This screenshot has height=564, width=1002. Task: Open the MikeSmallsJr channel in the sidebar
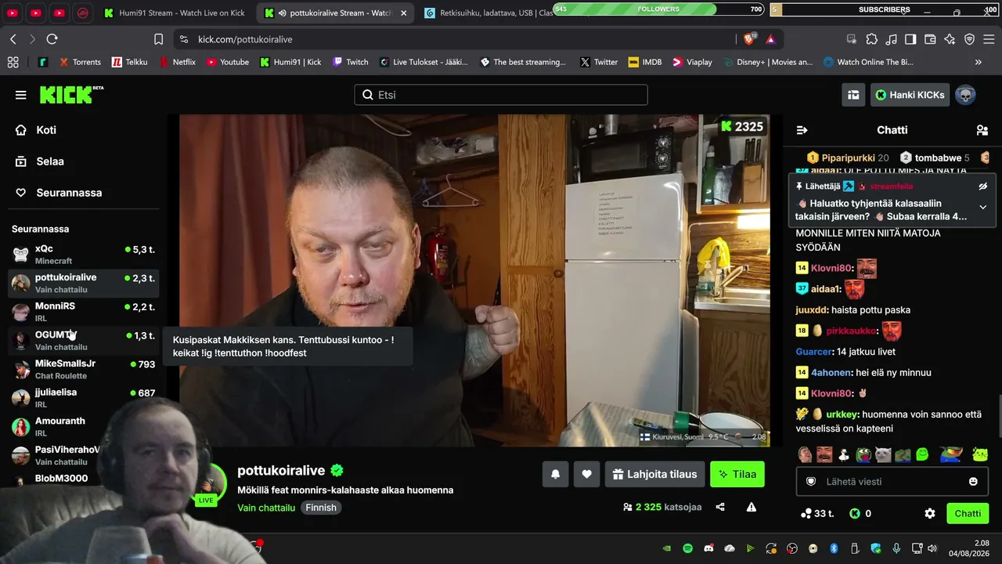[x=84, y=369]
